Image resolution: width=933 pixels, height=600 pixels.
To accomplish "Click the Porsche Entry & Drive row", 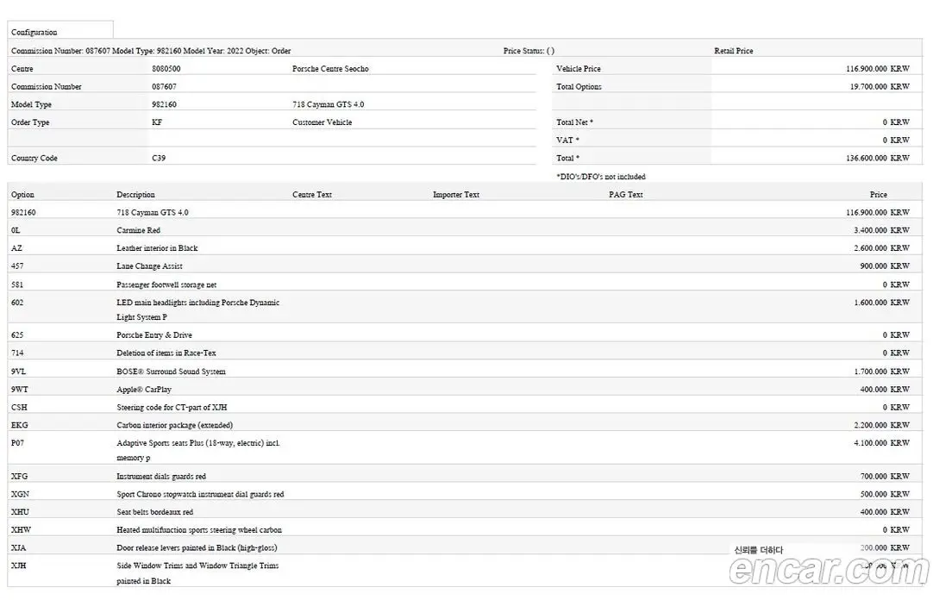I will click(465, 334).
